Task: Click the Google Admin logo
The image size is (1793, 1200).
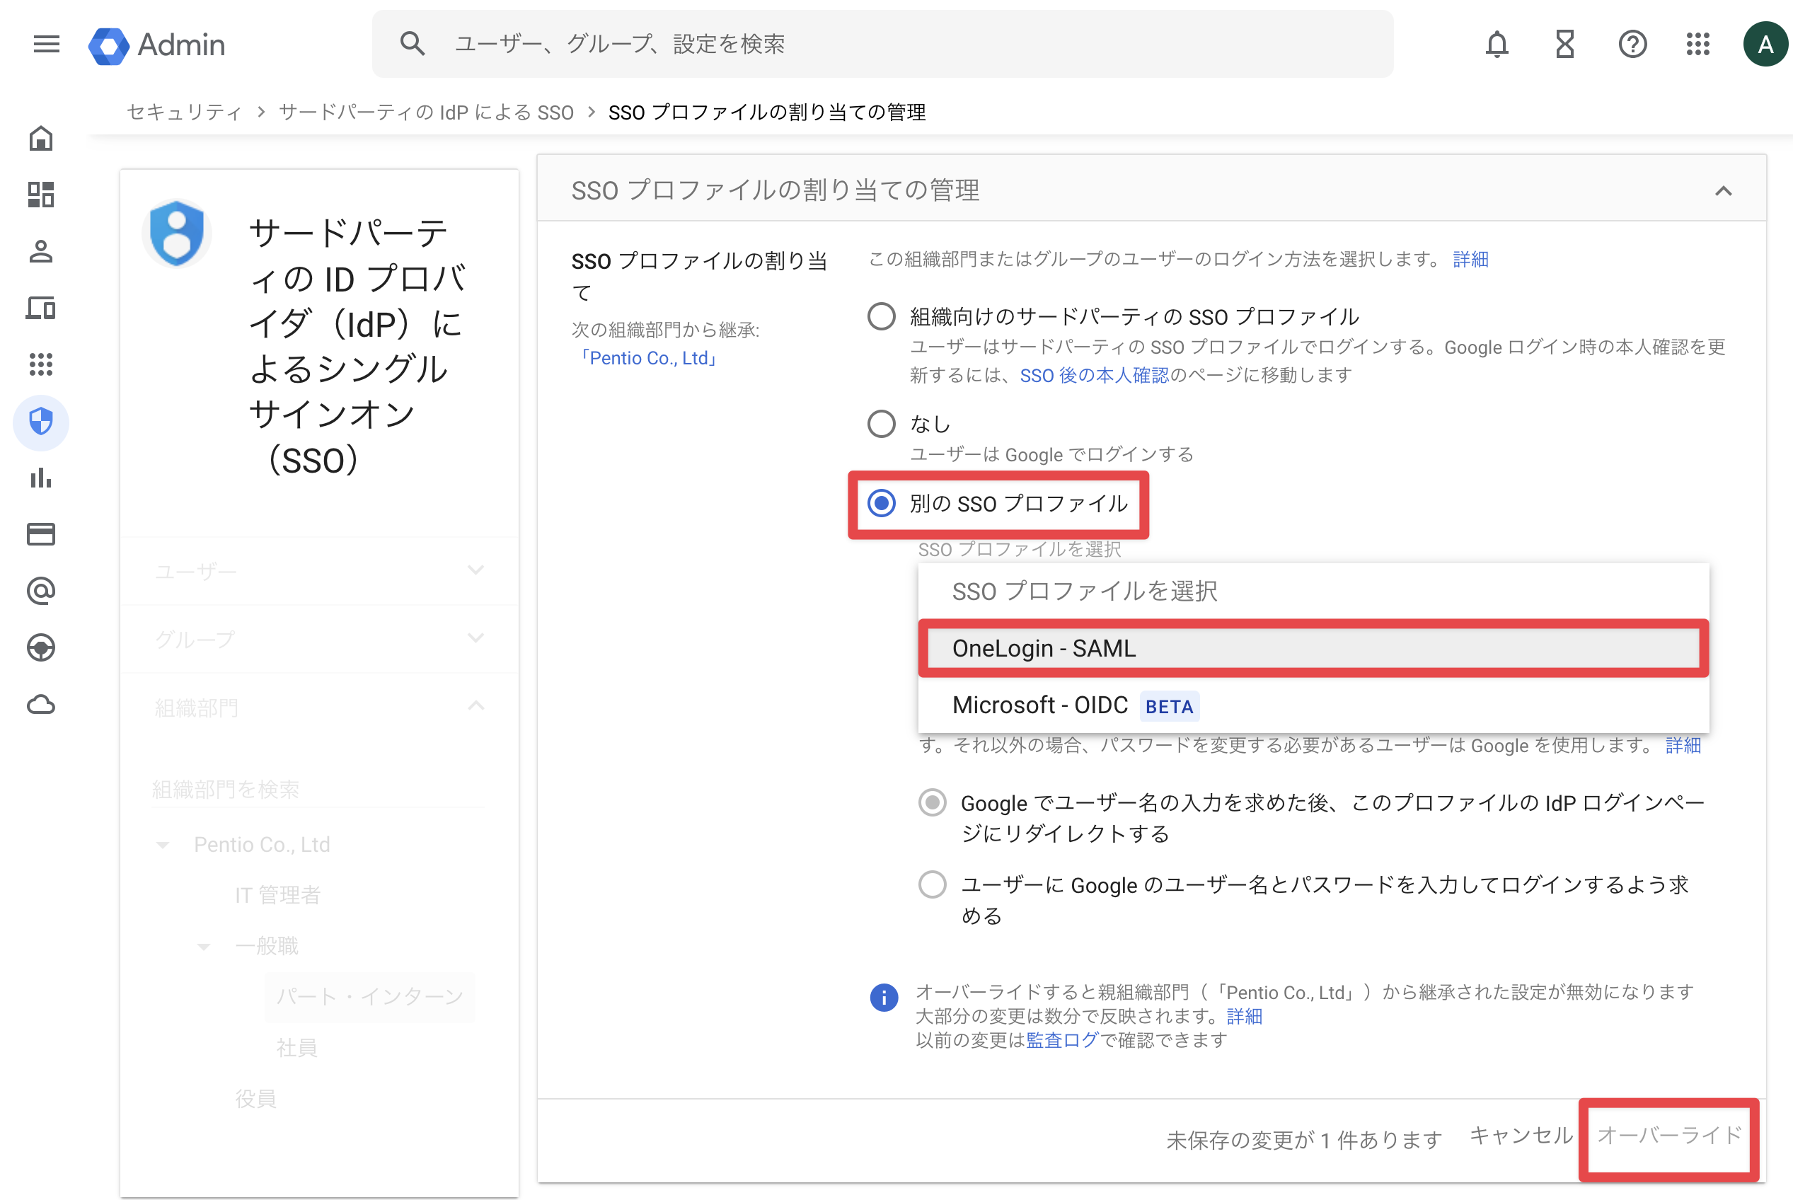Action: click(157, 45)
